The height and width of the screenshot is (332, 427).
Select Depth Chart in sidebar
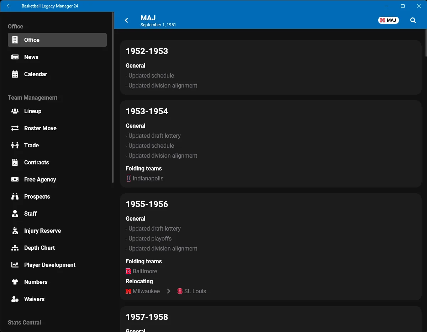coord(57,248)
